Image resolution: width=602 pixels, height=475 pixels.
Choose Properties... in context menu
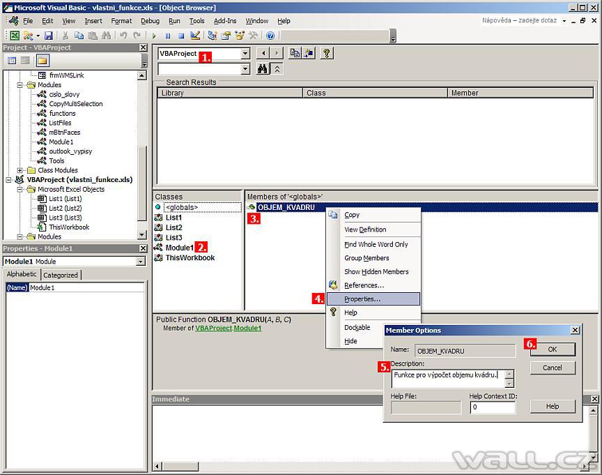[x=373, y=299]
